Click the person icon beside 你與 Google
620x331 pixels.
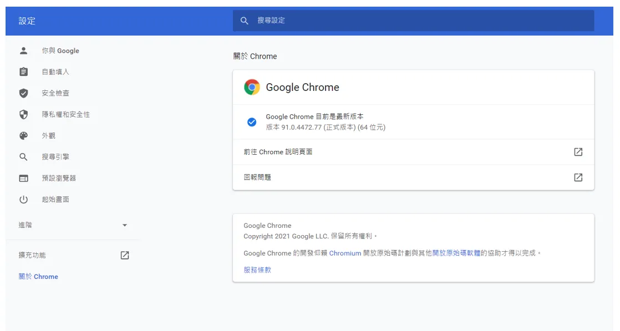pyautogui.click(x=24, y=50)
